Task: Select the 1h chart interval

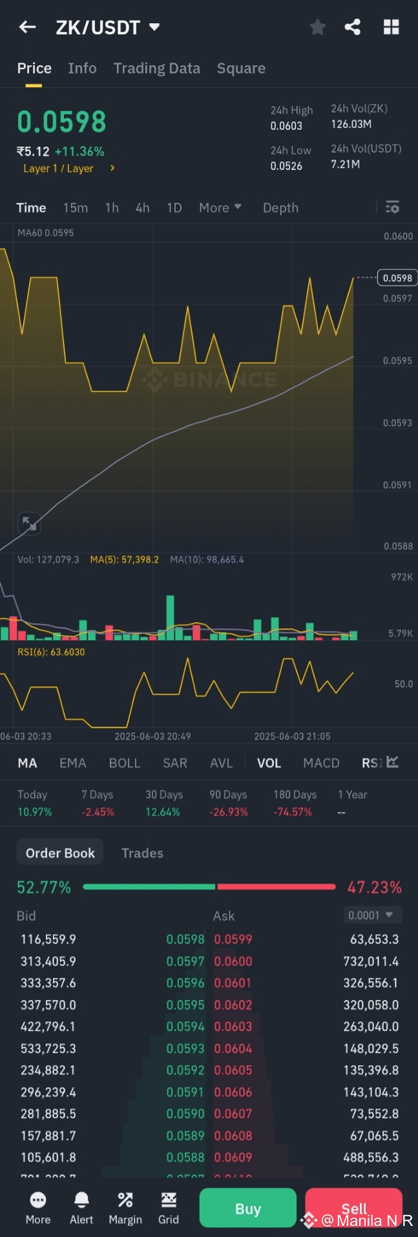Action: (x=112, y=207)
